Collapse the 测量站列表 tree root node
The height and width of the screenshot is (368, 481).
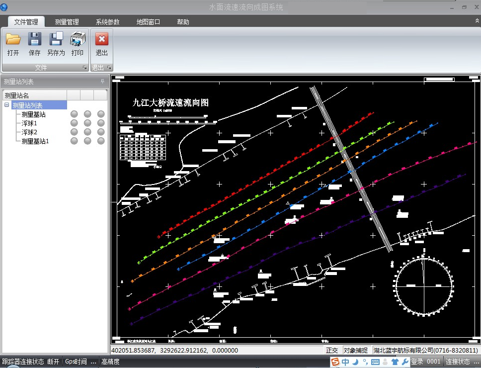[x=6, y=105]
